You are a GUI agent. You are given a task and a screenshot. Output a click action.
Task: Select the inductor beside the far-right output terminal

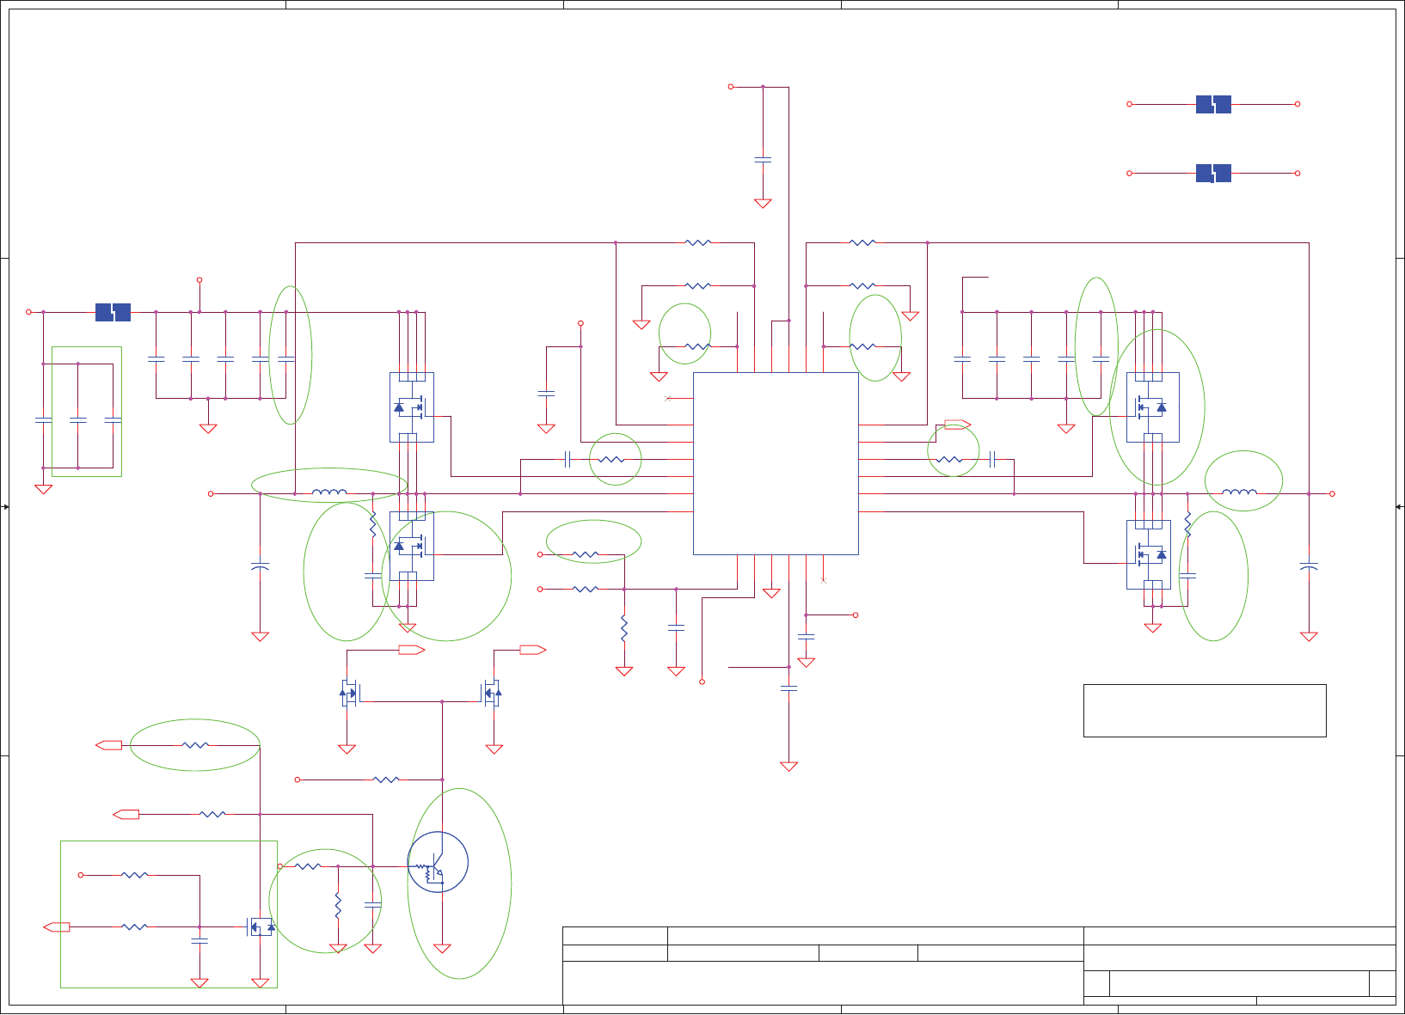tap(1239, 493)
